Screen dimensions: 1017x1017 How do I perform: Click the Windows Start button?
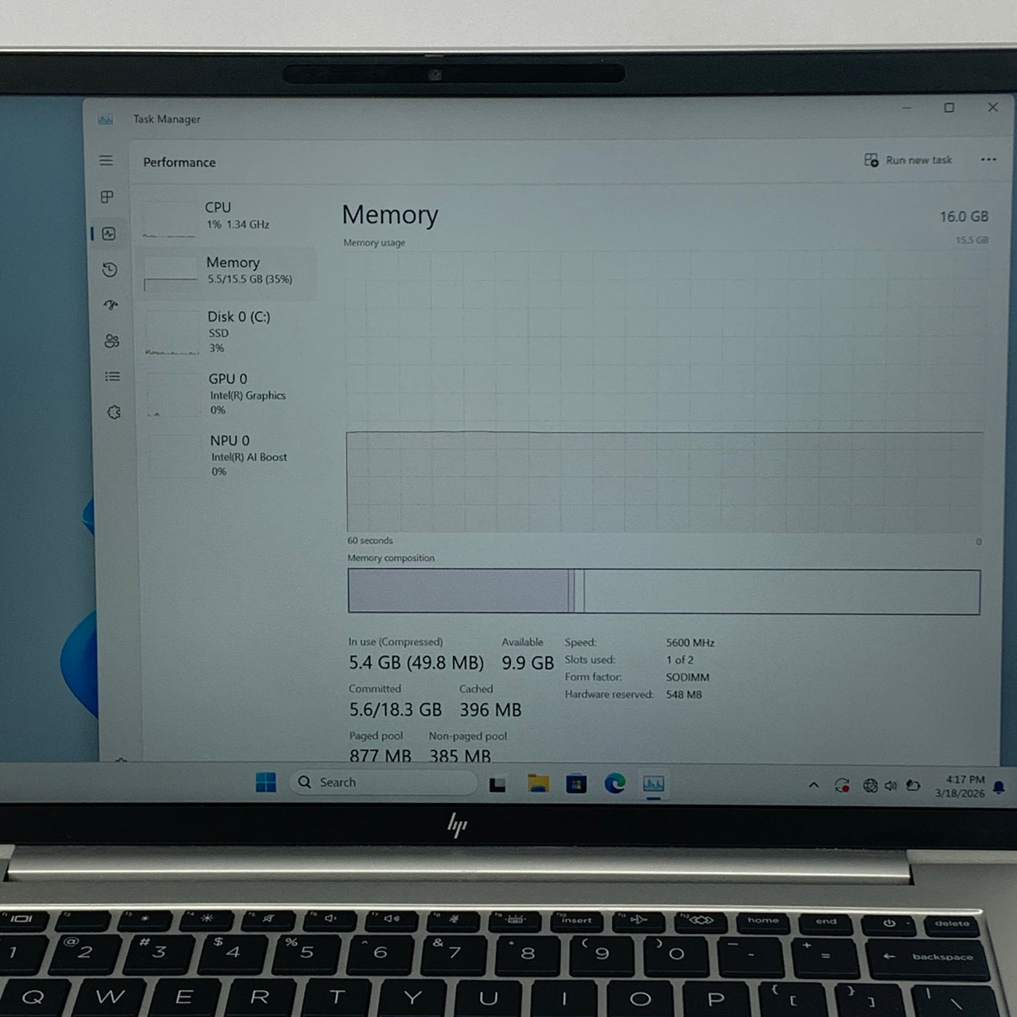click(265, 782)
